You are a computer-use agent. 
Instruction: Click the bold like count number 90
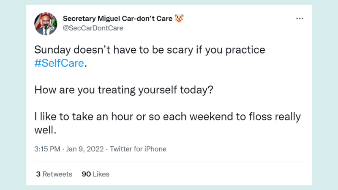(86, 174)
